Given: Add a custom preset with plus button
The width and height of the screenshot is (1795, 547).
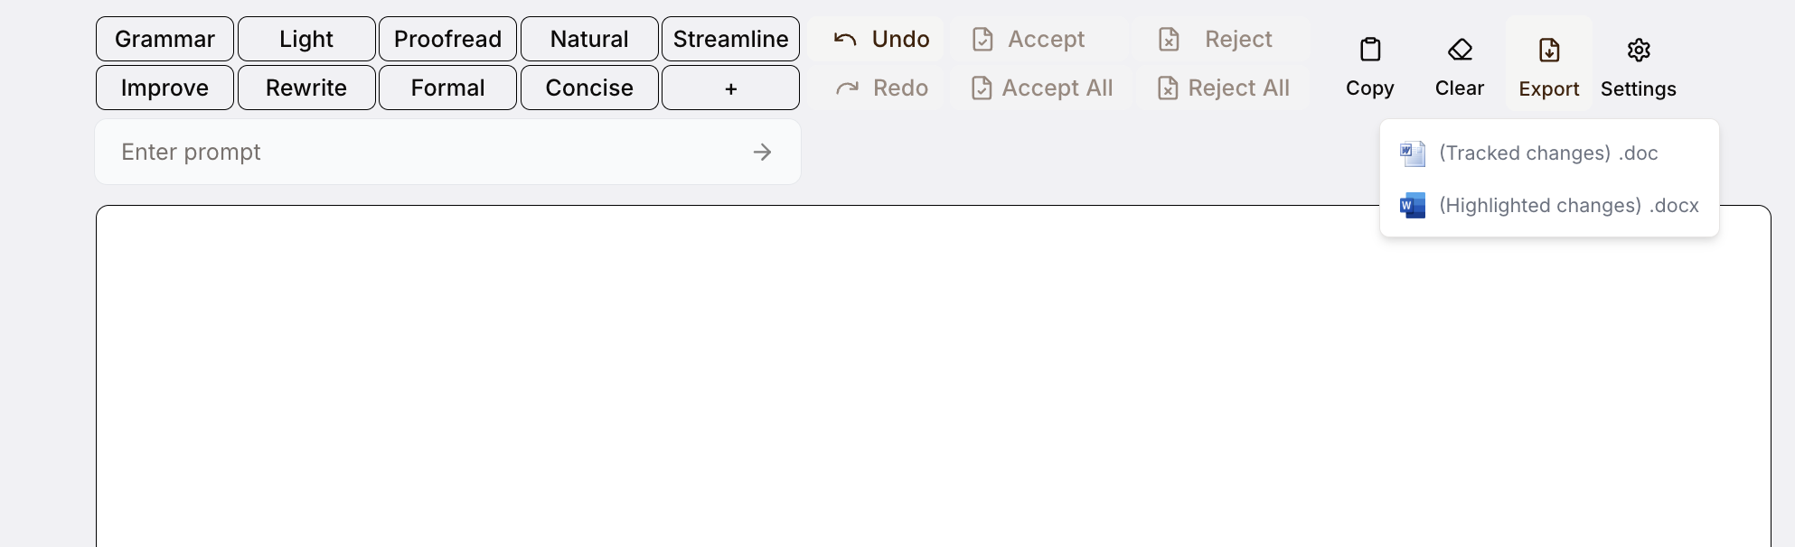Looking at the screenshot, I should tap(730, 88).
